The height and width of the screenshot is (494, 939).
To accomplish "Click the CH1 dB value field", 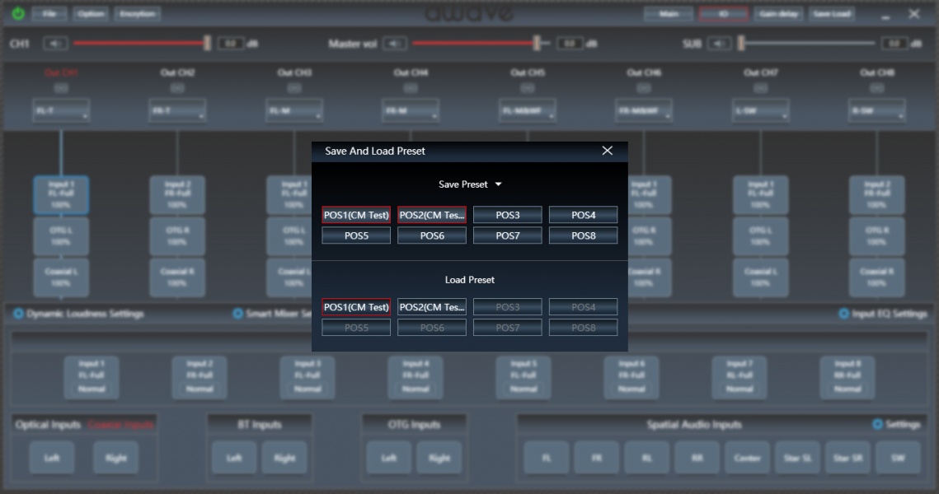I will click(230, 44).
